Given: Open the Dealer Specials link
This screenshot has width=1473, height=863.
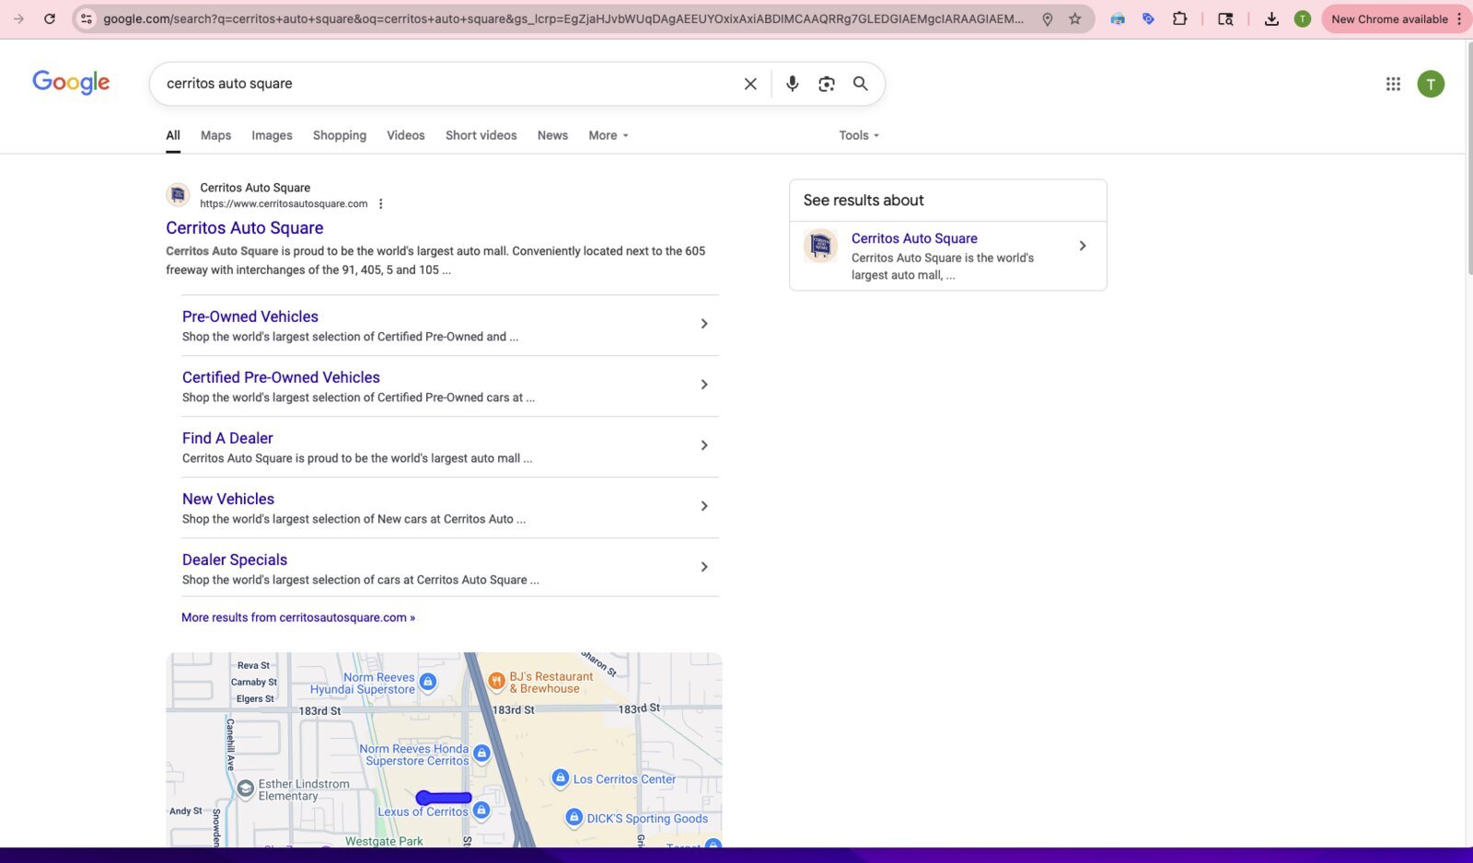Looking at the screenshot, I should click(x=235, y=559).
